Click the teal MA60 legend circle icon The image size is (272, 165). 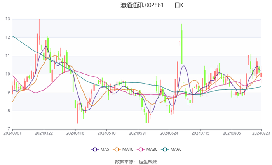(x=165, y=150)
